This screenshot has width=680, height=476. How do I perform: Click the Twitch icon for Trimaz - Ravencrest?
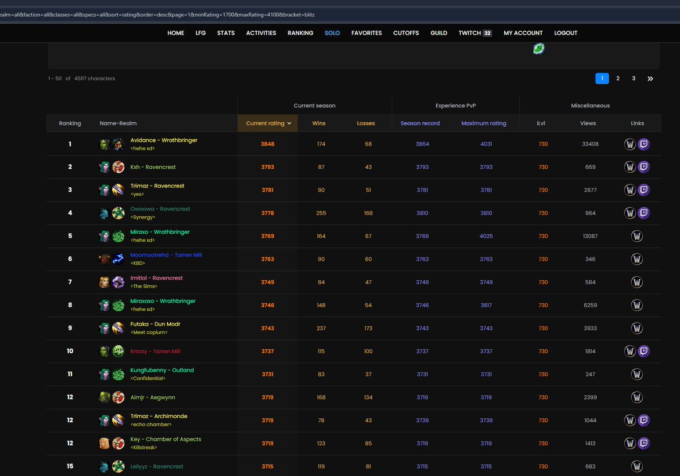(x=644, y=190)
